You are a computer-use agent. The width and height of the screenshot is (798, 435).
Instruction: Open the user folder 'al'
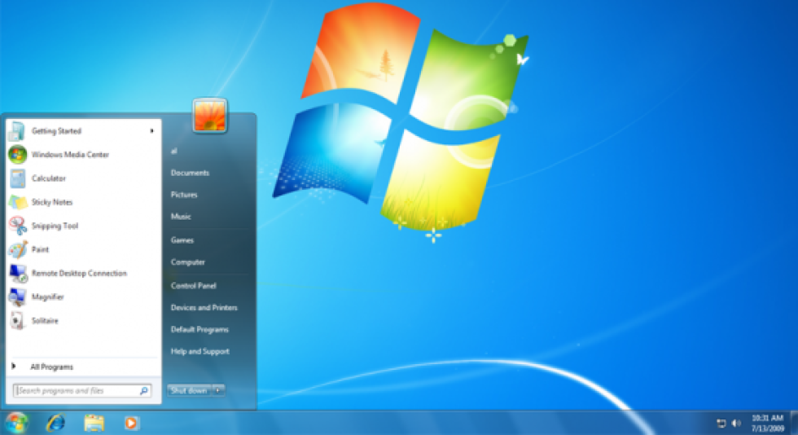click(174, 151)
